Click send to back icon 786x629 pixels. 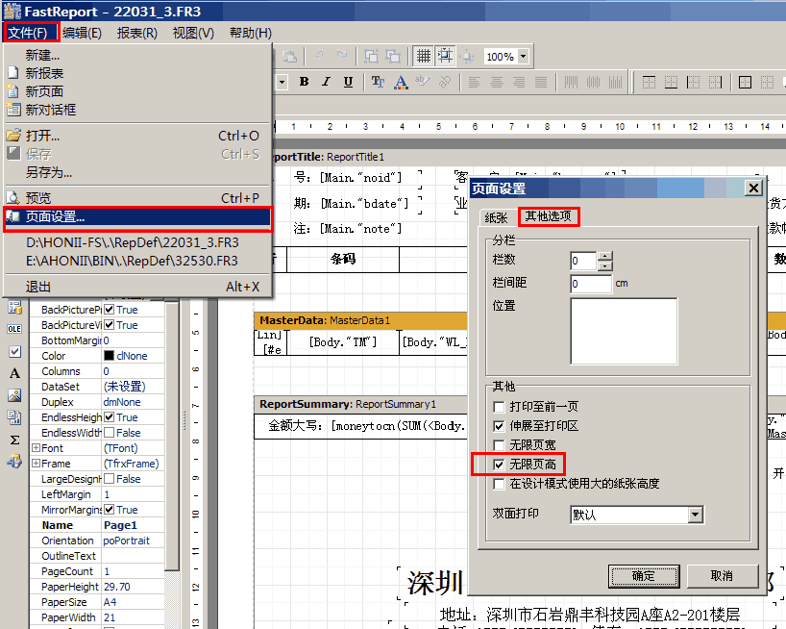point(393,56)
